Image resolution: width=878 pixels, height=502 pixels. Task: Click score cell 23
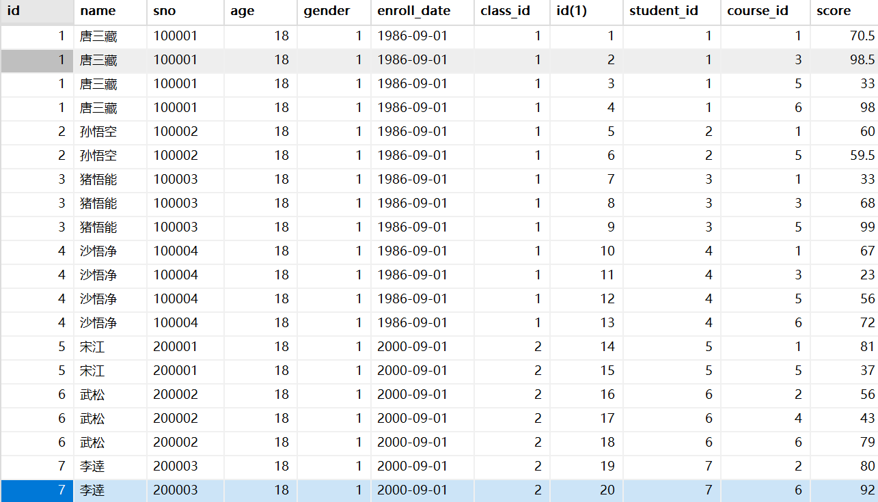tap(844, 275)
